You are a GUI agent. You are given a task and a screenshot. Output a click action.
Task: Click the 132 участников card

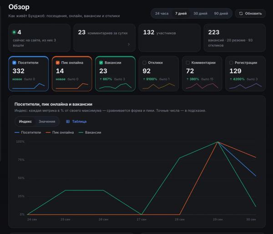[170, 38]
